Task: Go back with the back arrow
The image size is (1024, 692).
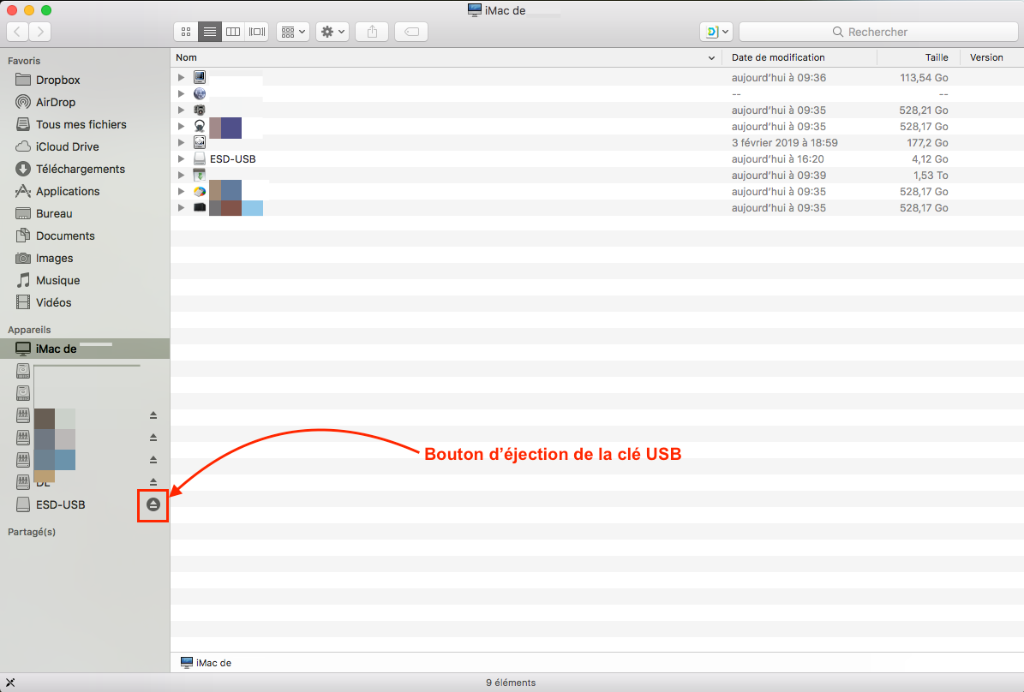Action: (x=17, y=32)
